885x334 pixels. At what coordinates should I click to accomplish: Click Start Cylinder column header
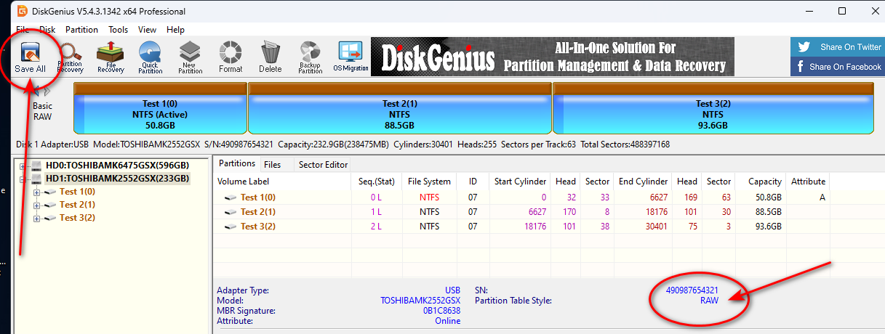[519, 182]
